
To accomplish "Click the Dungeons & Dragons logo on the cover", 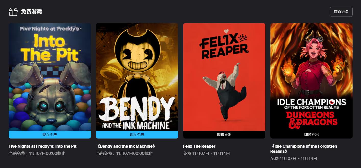I will click(x=311, y=119).
